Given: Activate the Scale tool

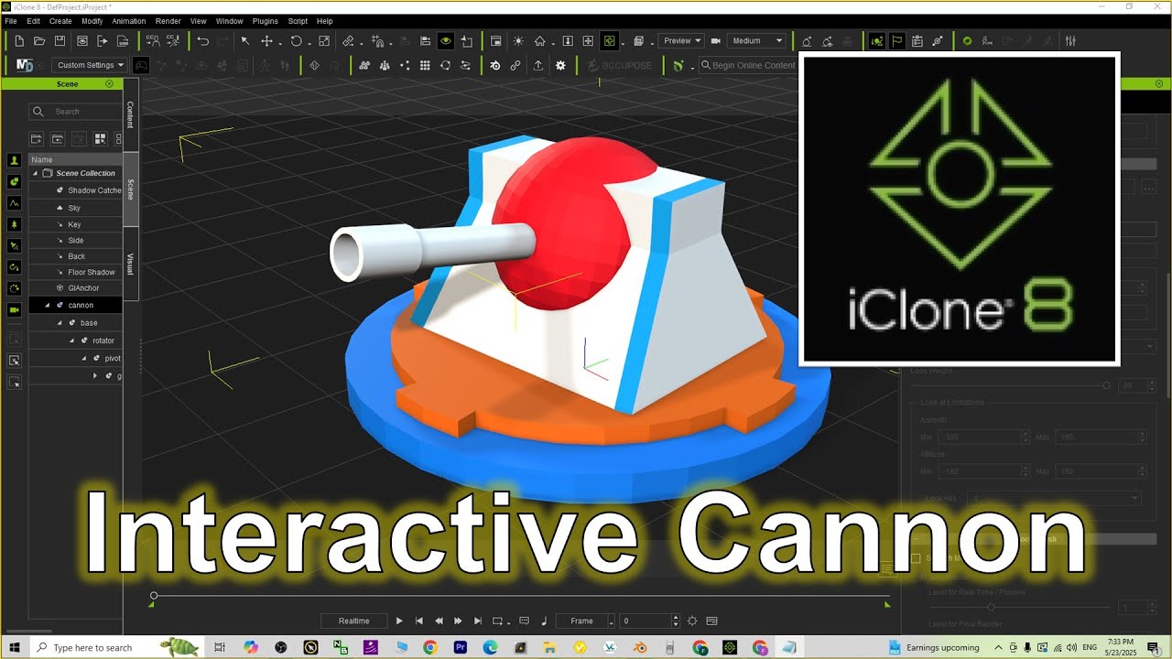Looking at the screenshot, I should [x=324, y=40].
